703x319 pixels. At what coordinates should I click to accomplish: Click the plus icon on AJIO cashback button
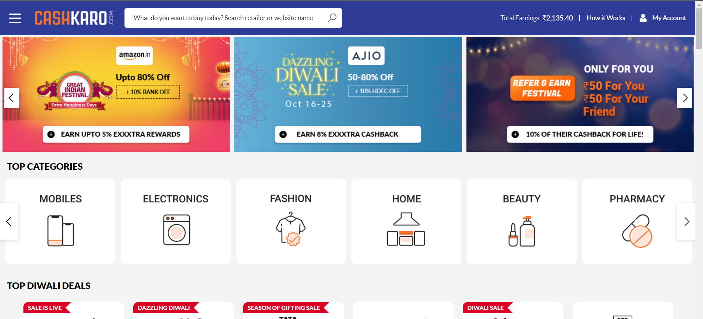(283, 134)
